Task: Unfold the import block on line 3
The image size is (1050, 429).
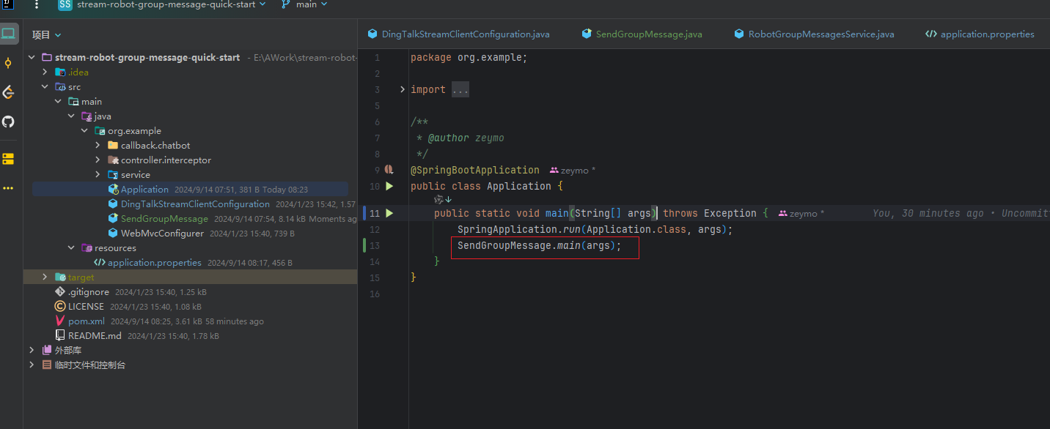Action: (x=403, y=90)
